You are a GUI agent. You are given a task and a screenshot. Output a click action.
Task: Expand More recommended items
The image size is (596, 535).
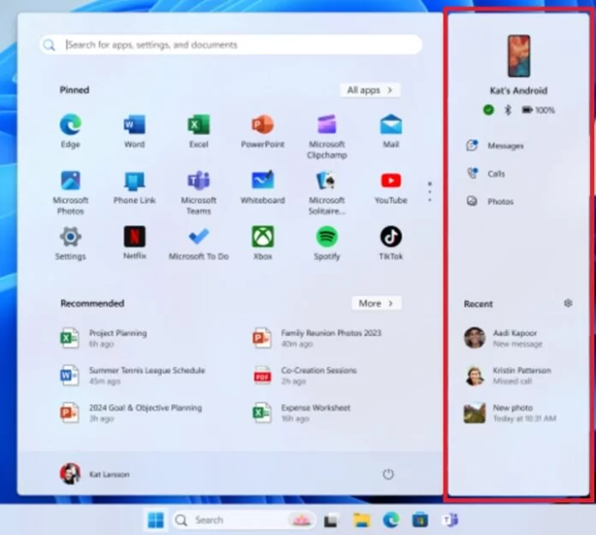[x=377, y=303]
